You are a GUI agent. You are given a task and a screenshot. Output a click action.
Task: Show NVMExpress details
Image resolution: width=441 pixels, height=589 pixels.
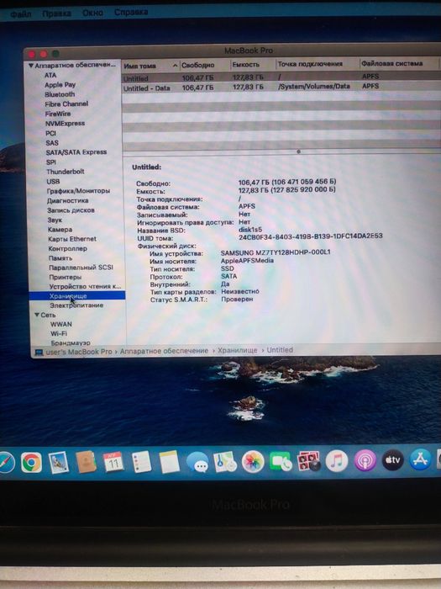click(65, 124)
